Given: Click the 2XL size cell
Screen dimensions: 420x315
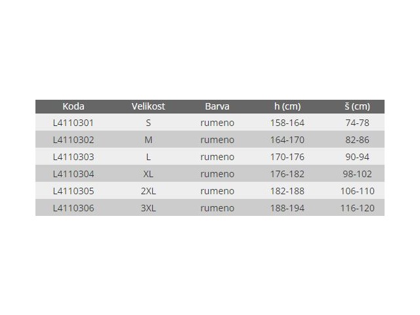Looking at the screenshot, I should pyautogui.click(x=148, y=191).
